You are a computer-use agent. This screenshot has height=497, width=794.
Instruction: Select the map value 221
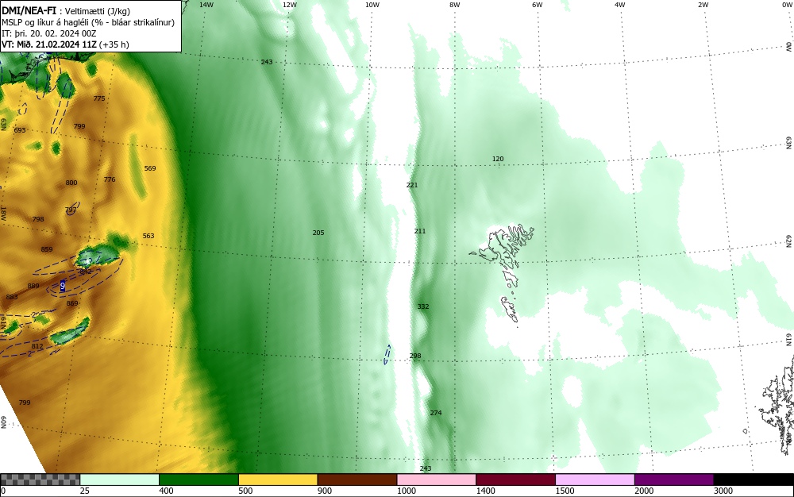pos(412,185)
